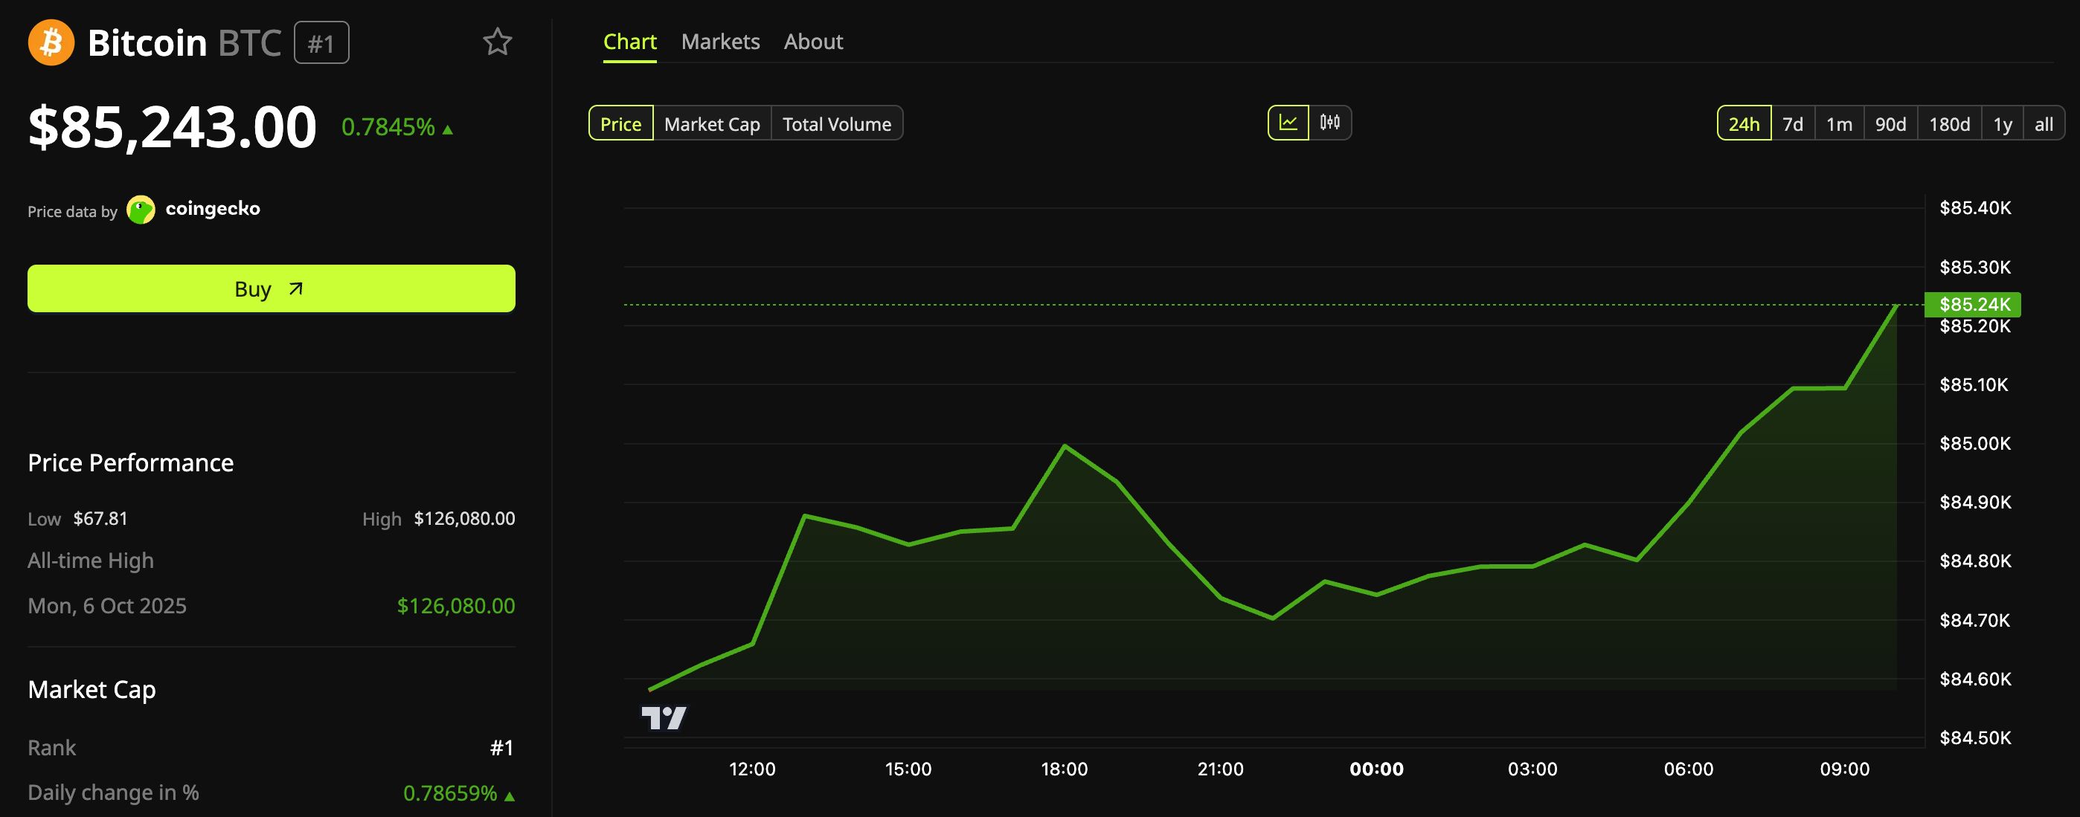Select the Market Cap data toggle
Screen dimensions: 2080x817
pos(712,123)
